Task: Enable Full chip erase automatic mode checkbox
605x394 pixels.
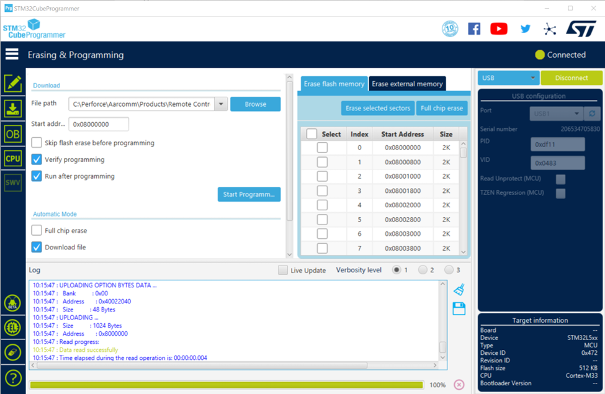Action: (37, 230)
